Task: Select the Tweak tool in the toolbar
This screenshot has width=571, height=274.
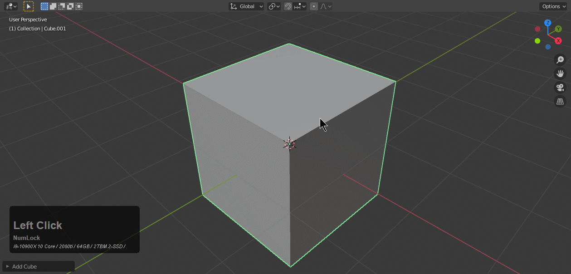Action: 28,6
